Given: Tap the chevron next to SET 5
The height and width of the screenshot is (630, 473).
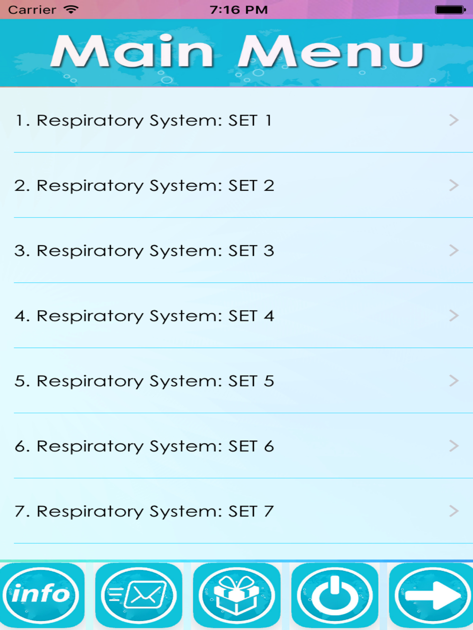Looking at the screenshot, I should pyautogui.click(x=454, y=381).
